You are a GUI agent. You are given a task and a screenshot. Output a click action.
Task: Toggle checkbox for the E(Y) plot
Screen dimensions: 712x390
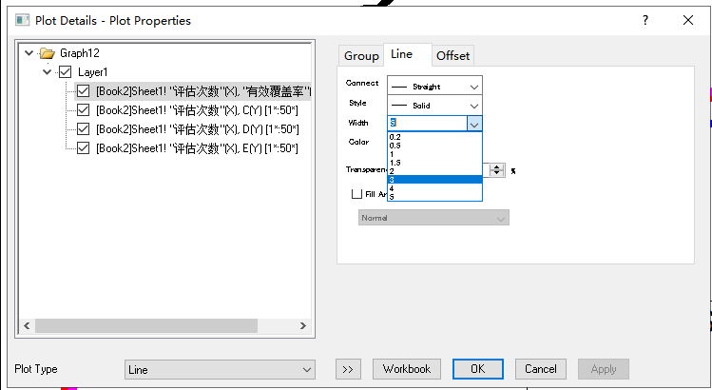(x=84, y=147)
